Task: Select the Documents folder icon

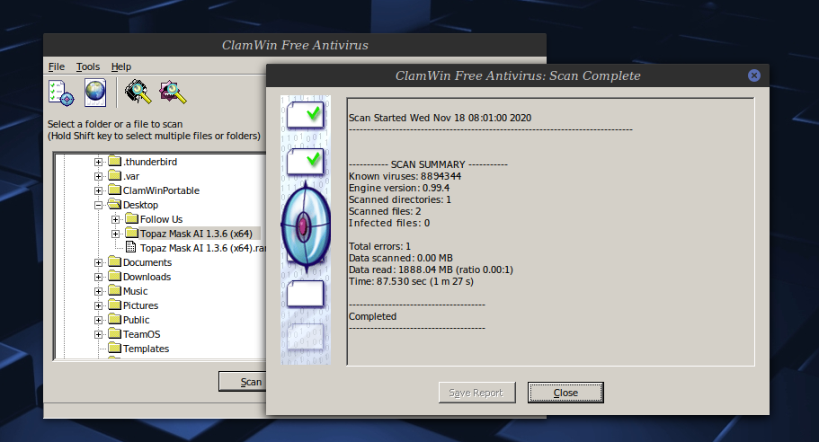Action: 115,261
